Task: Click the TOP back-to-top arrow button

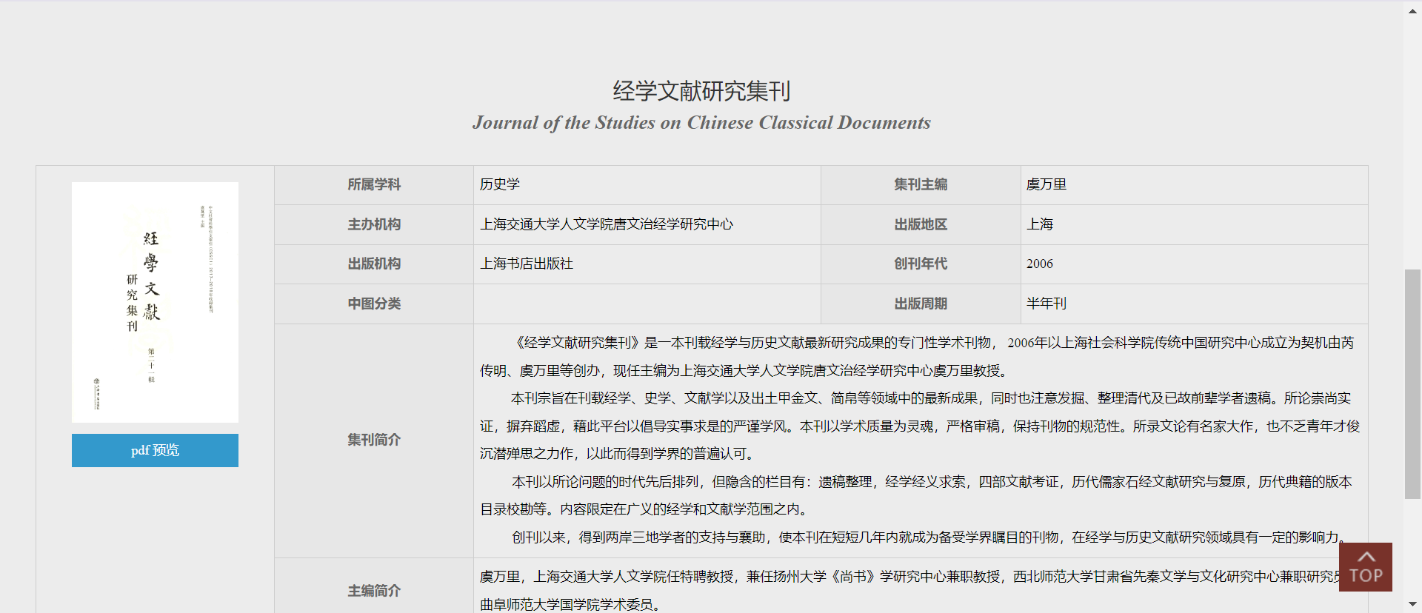Action: pyautogui.click(x=1365, y=567)
